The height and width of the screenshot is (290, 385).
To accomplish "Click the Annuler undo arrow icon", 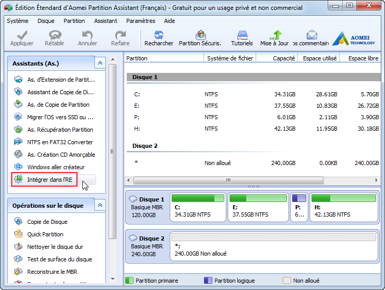I will tap(88, 35).
